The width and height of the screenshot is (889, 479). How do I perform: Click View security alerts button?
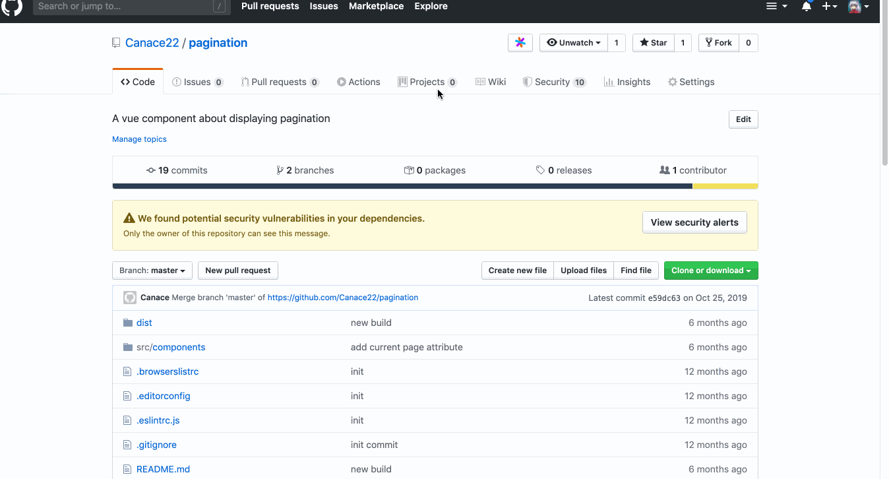pyautogui.click(x=694, y=222)
